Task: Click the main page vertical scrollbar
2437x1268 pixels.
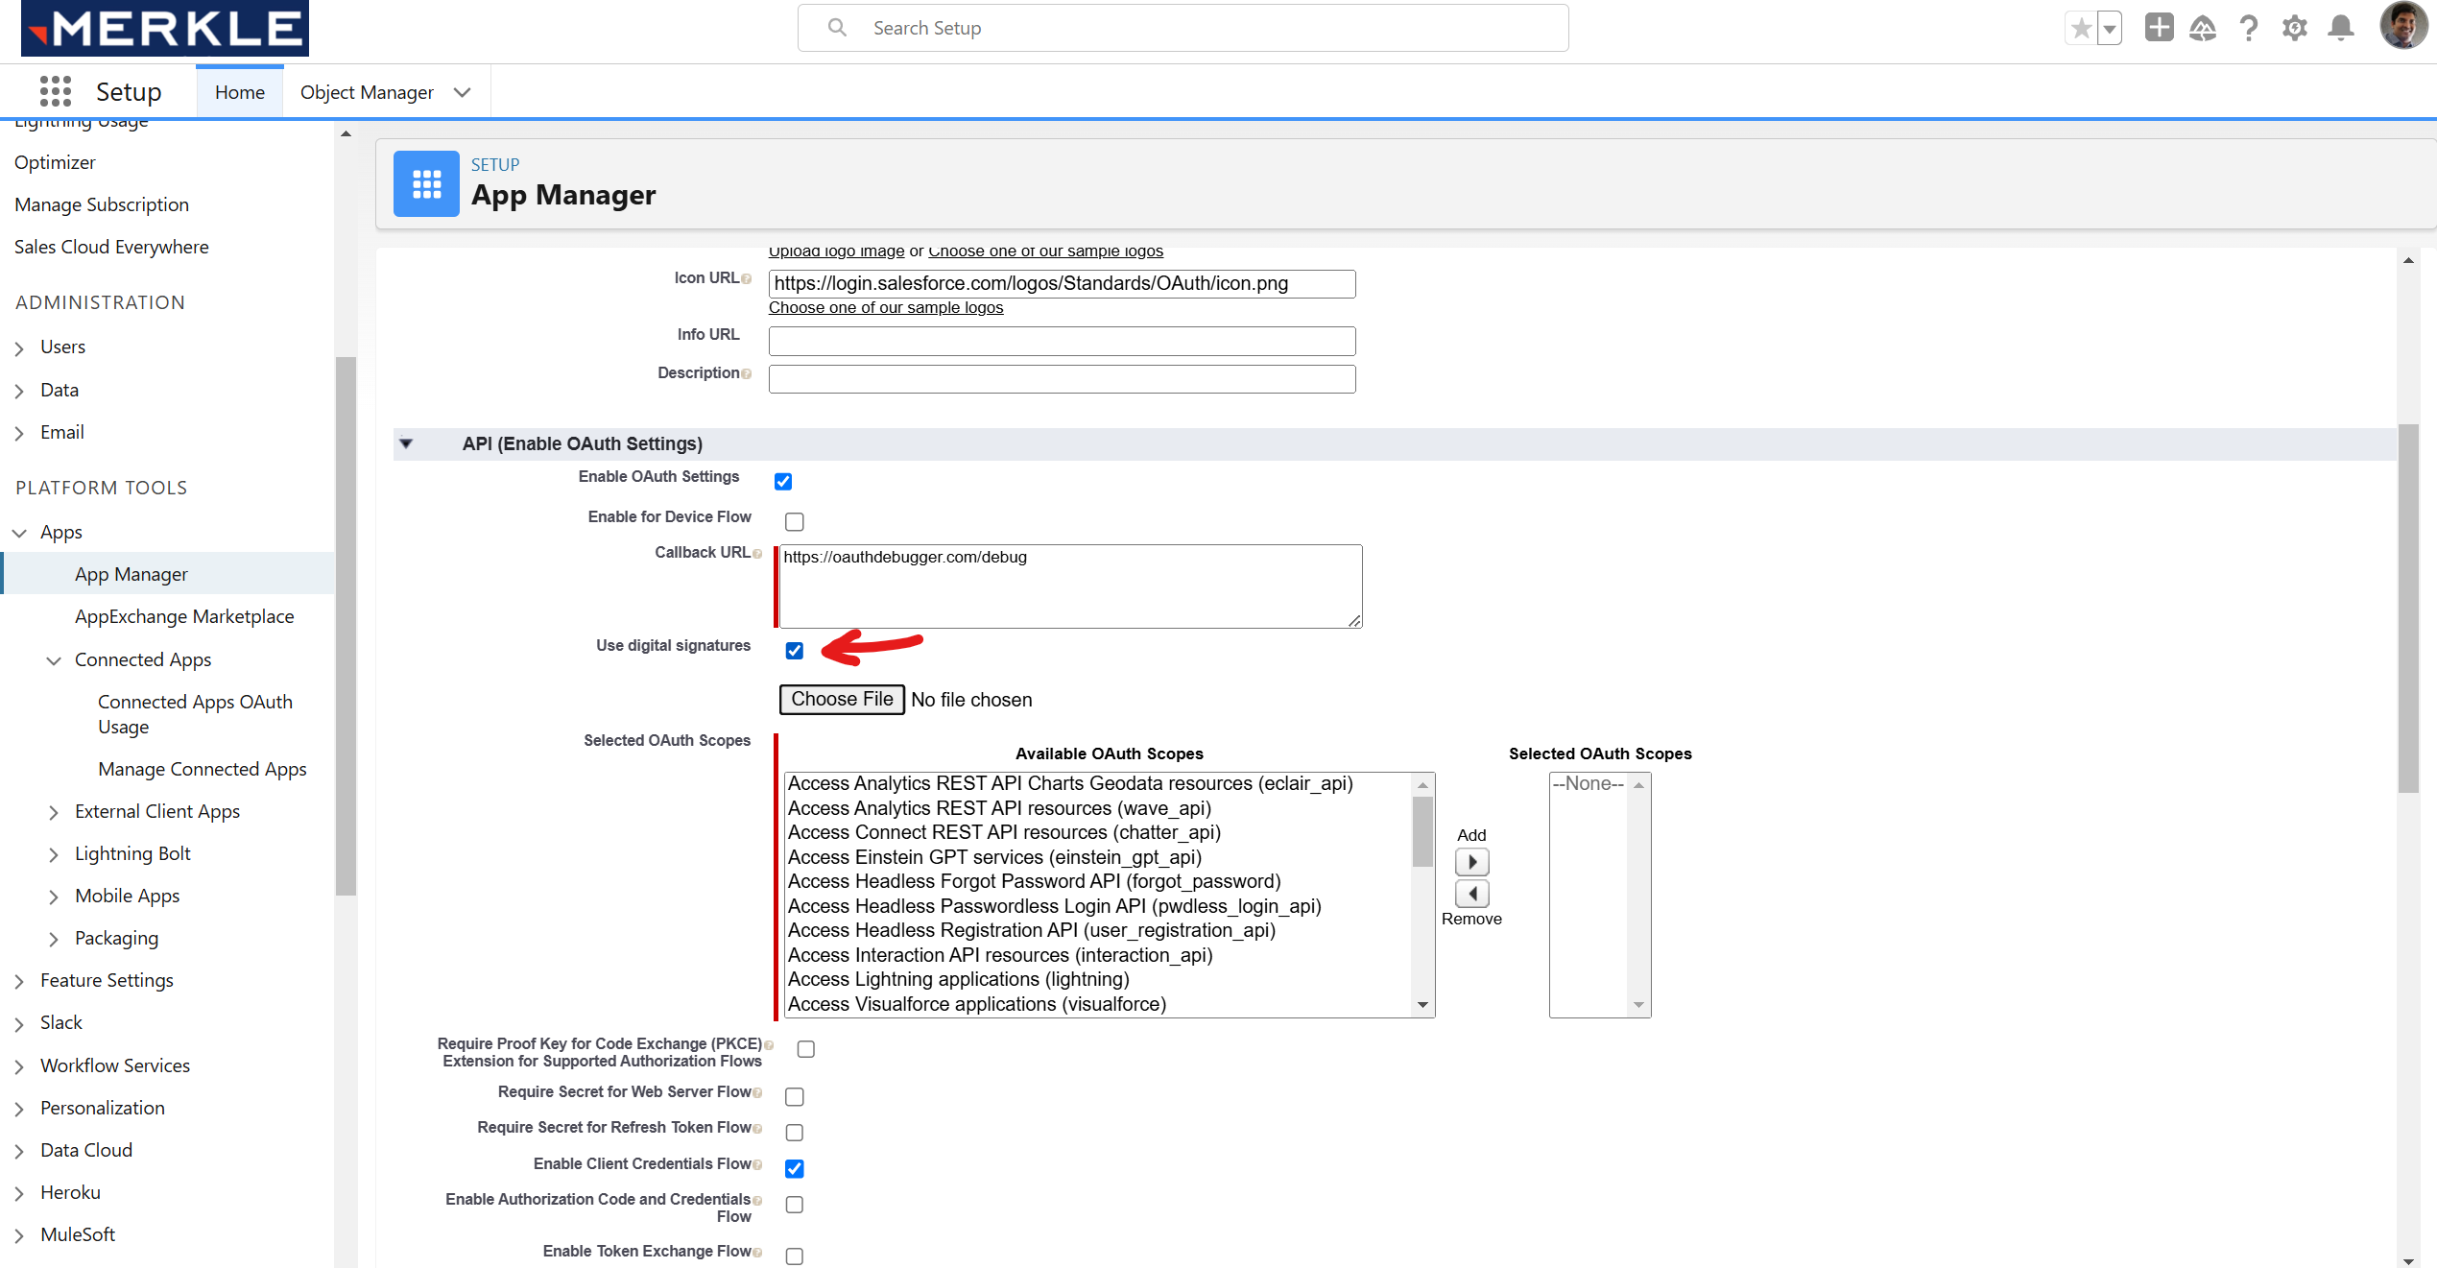Action: tap(2407, 609)
